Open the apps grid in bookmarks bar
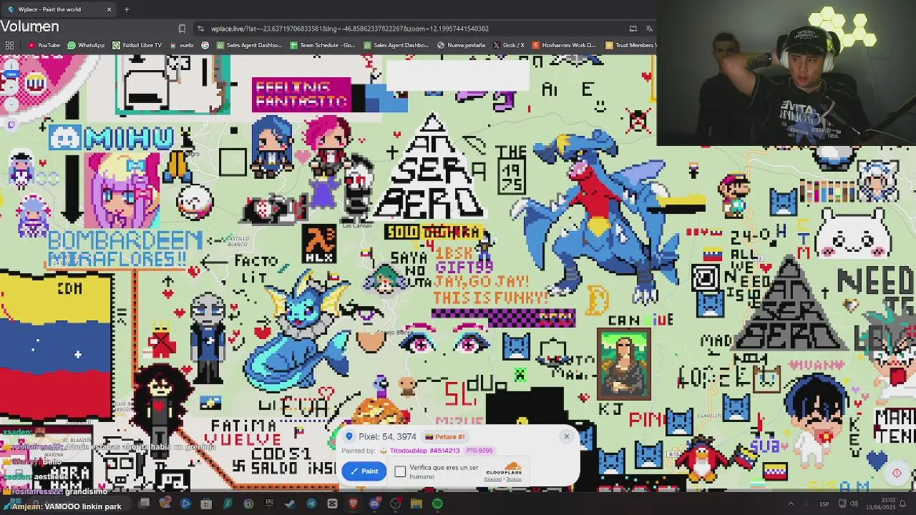 (9, 45)
